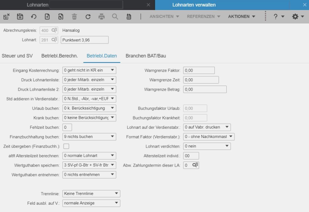The width and height of the screenshot is (309, 212).
Task: Switch to Branchen BAT/Bau tab
Action: (x=146, y=56)
